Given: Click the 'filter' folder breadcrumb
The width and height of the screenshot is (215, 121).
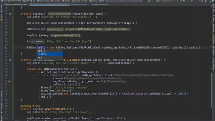Looking at the screenshot, I should (101, 1).
